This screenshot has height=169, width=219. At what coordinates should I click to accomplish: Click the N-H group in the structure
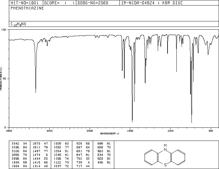(x=165, y=148)
